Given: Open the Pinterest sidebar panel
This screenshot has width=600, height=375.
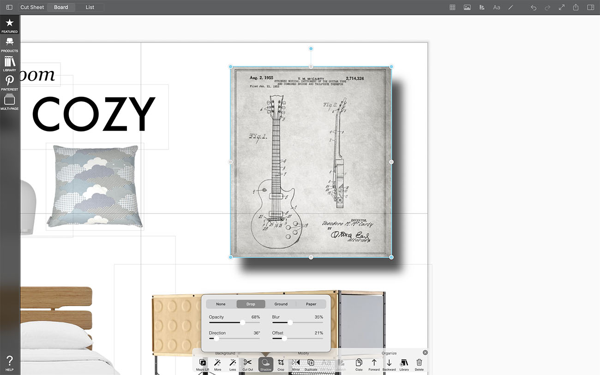Looking at the screenshot, I should point(9,83).
